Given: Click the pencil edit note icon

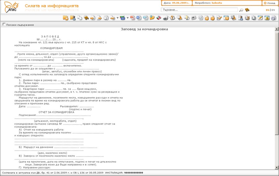Looking at the screenshot, I should [260, 18].
